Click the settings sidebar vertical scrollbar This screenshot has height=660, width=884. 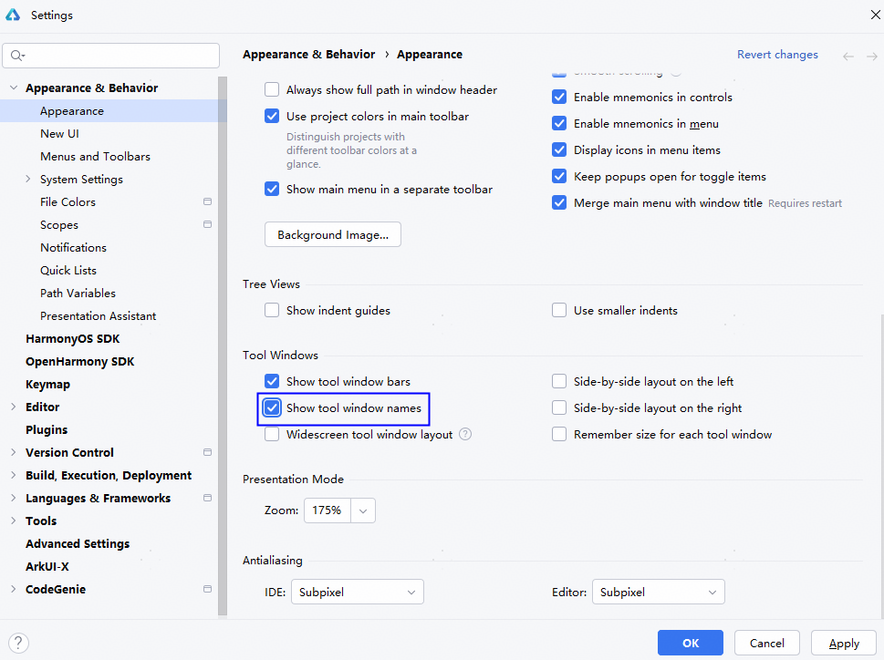tap(223, 346)
